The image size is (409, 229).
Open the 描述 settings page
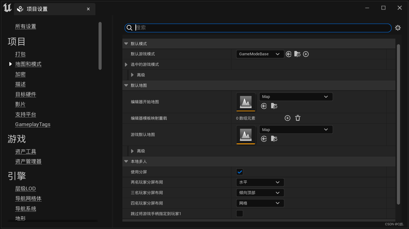click(x=20, y=84)
